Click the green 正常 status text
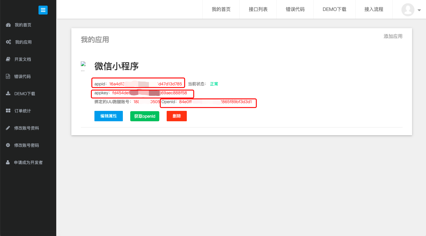Viewport: 426px width, 236px height. coord(214,84)
